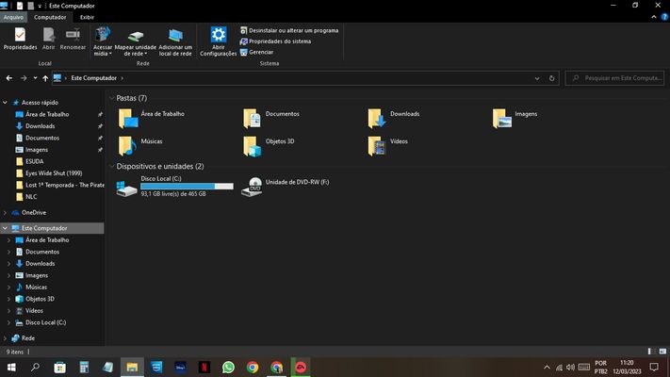Click Desinstalar ou alterar um programa

click(289, 30)
